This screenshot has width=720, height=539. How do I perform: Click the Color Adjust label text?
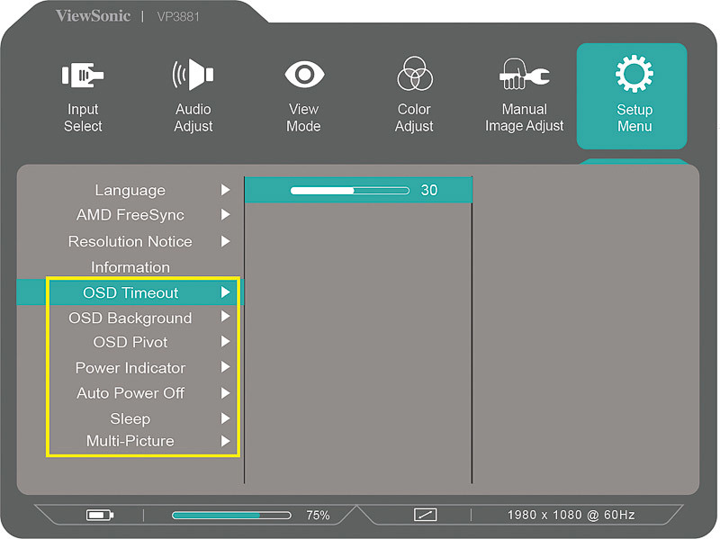point(414,118)
